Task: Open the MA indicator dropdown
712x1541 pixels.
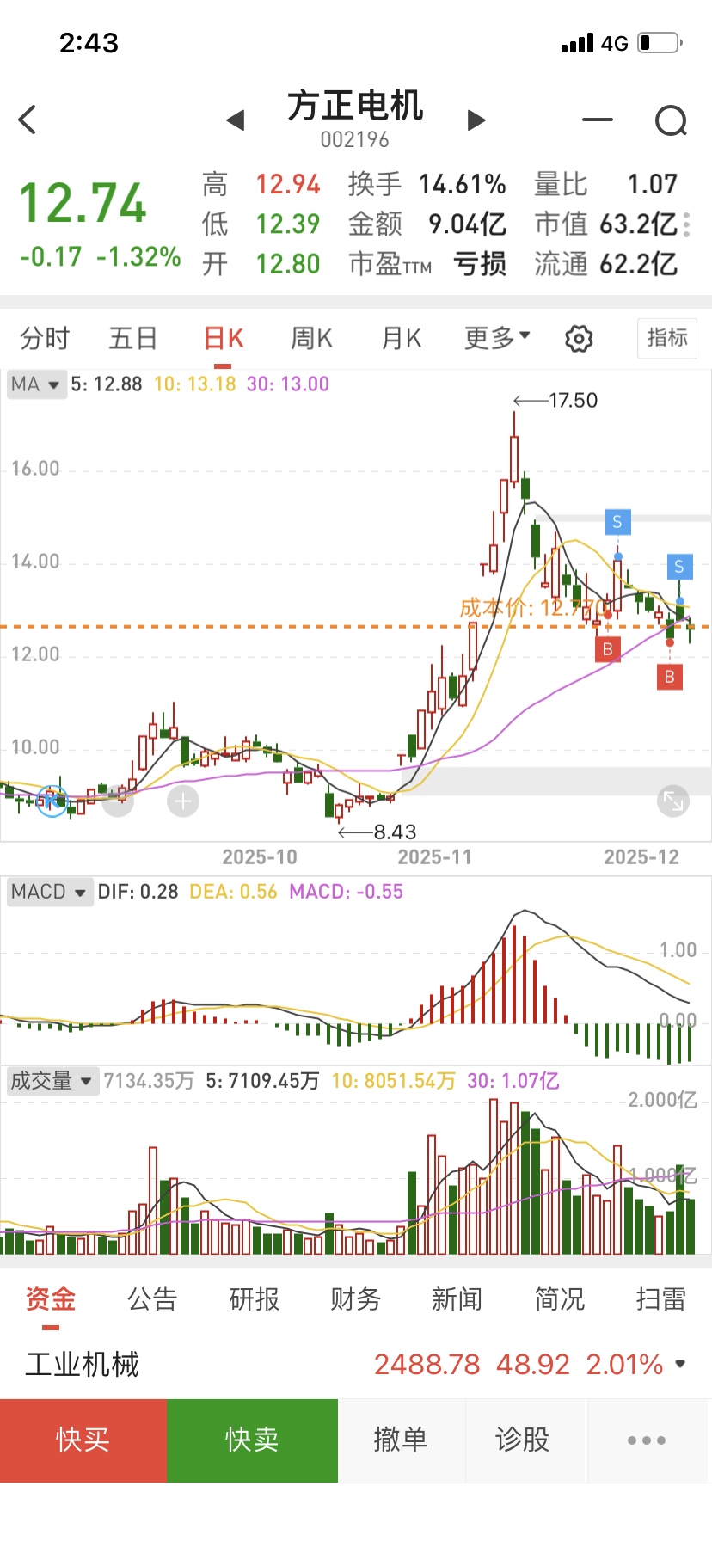Action: 35,384
